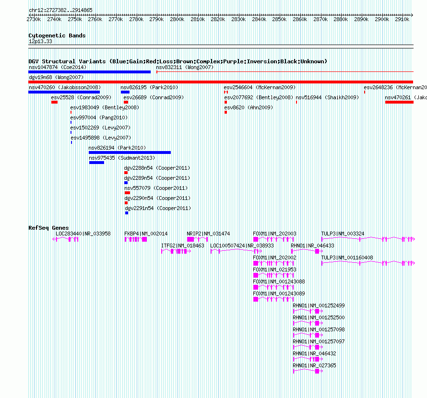The height and width of the screenshot is (398, 427).
Task: Select the FOXM1|NM_001243088 transcript
Action: point(273,287)
